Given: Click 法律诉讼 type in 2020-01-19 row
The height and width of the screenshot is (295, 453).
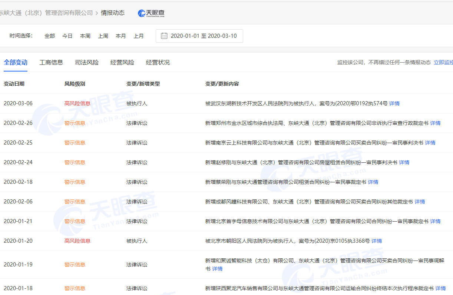Looking at the screenshot, I should [x=137, y=265].
